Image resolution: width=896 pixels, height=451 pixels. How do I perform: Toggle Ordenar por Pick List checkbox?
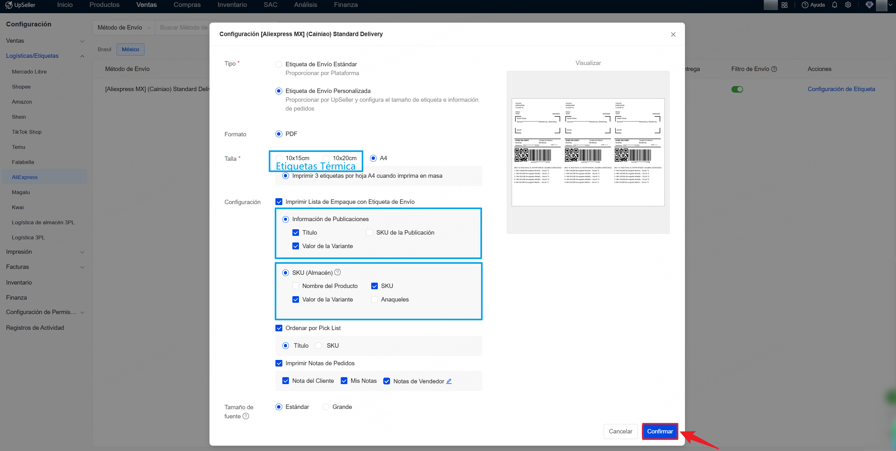coord(279,328)
